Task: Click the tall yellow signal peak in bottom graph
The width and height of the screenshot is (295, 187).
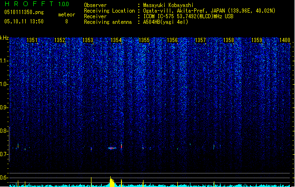Action: tap(112, 182)
